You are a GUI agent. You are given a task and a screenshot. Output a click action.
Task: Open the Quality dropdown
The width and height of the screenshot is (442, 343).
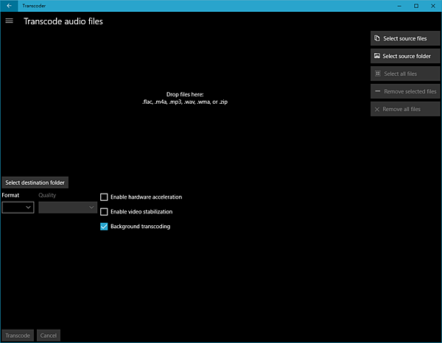68,208
